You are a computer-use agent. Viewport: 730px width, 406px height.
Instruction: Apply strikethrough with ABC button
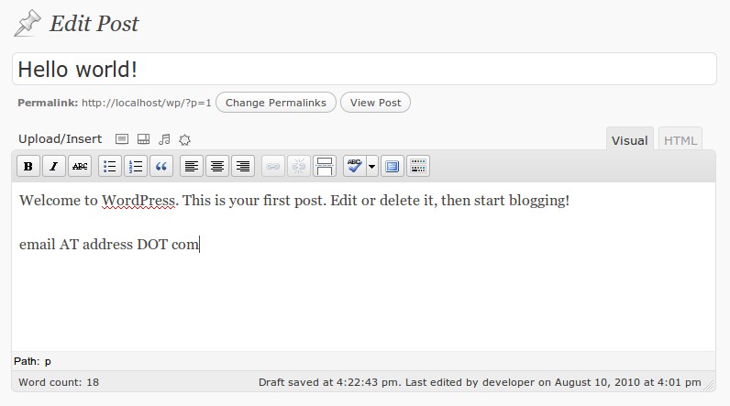80,166
